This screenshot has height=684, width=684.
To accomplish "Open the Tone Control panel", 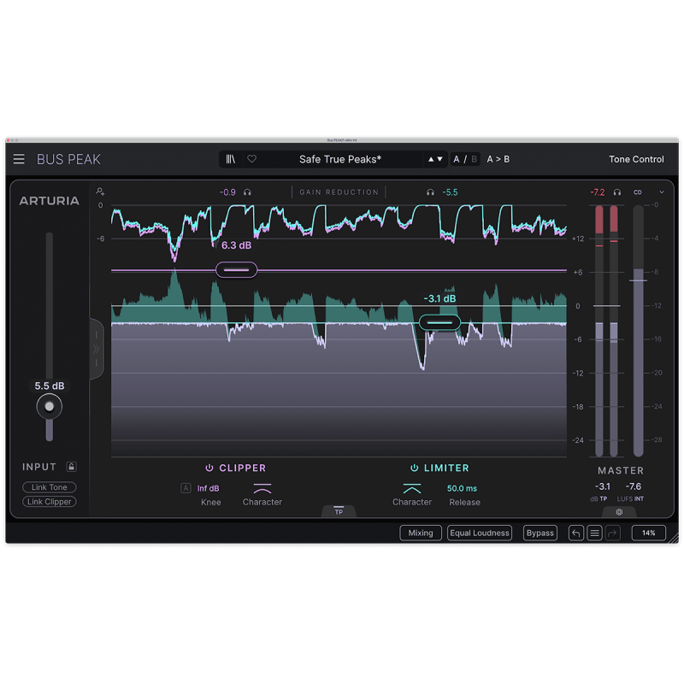I will (636, 159).
